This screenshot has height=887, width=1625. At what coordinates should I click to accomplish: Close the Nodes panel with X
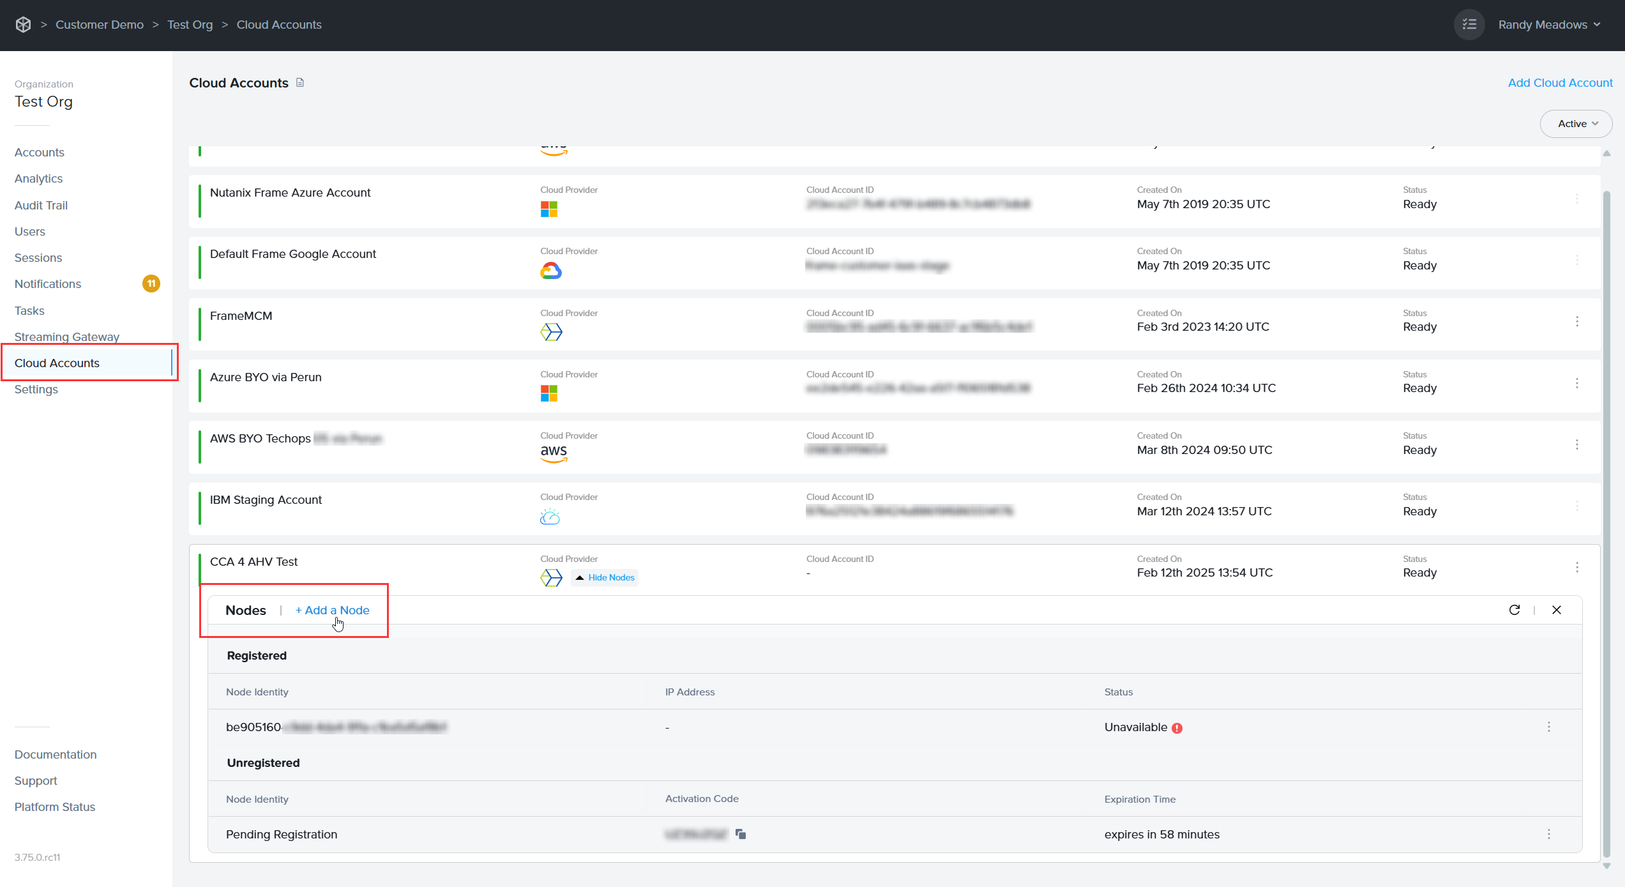pyautogui.click(x=1557, y=610)
